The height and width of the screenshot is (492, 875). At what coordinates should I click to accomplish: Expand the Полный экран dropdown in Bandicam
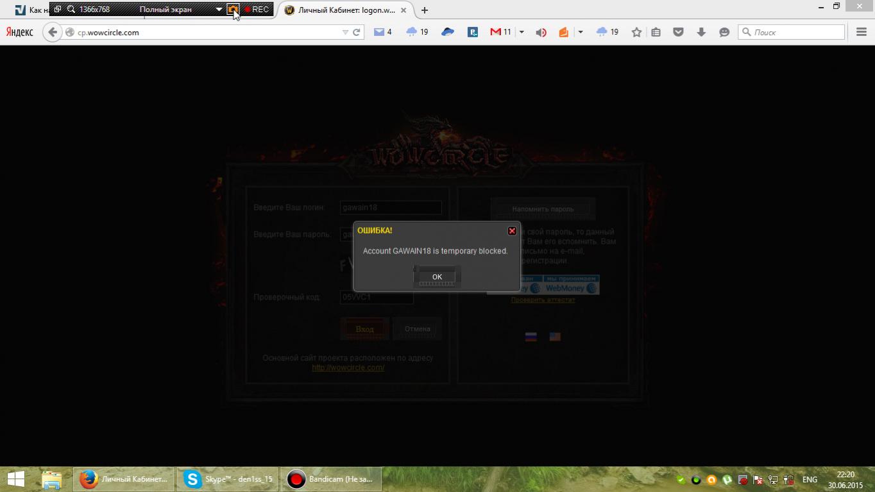pos(219,10)
